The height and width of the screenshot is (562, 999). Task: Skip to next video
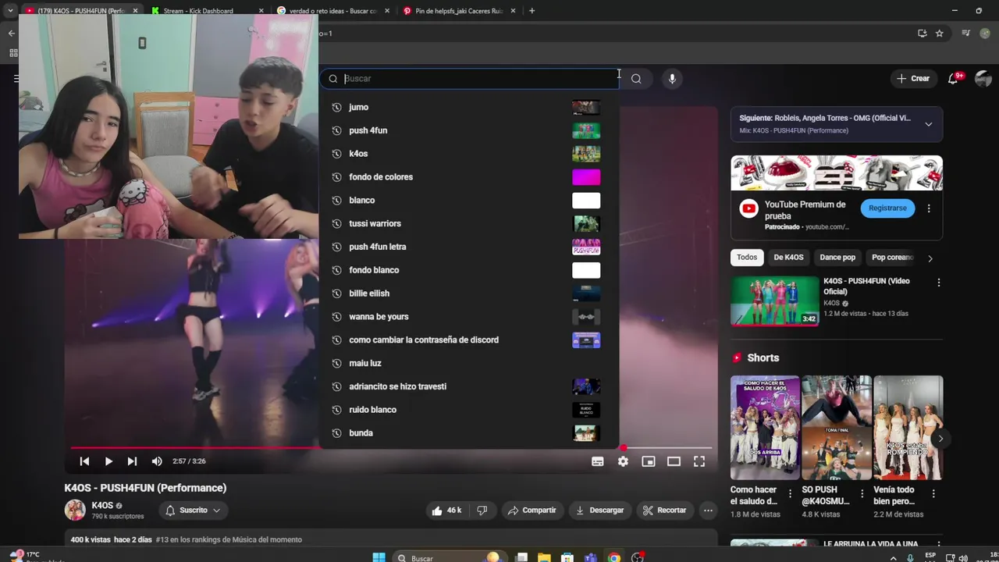coord(132,461)
